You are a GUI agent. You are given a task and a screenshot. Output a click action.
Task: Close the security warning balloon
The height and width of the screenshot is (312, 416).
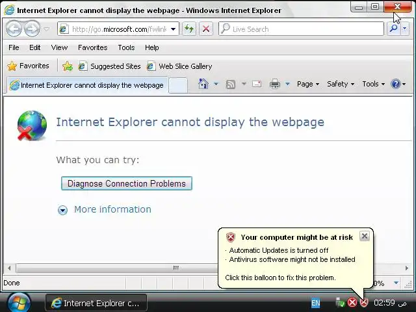click(365, 236)
